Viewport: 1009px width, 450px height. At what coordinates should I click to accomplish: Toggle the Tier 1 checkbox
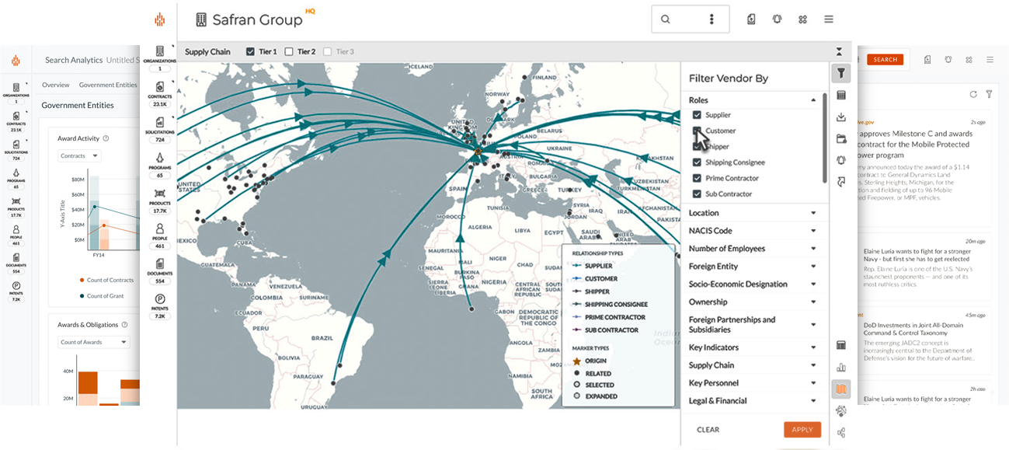pos(250,52)
